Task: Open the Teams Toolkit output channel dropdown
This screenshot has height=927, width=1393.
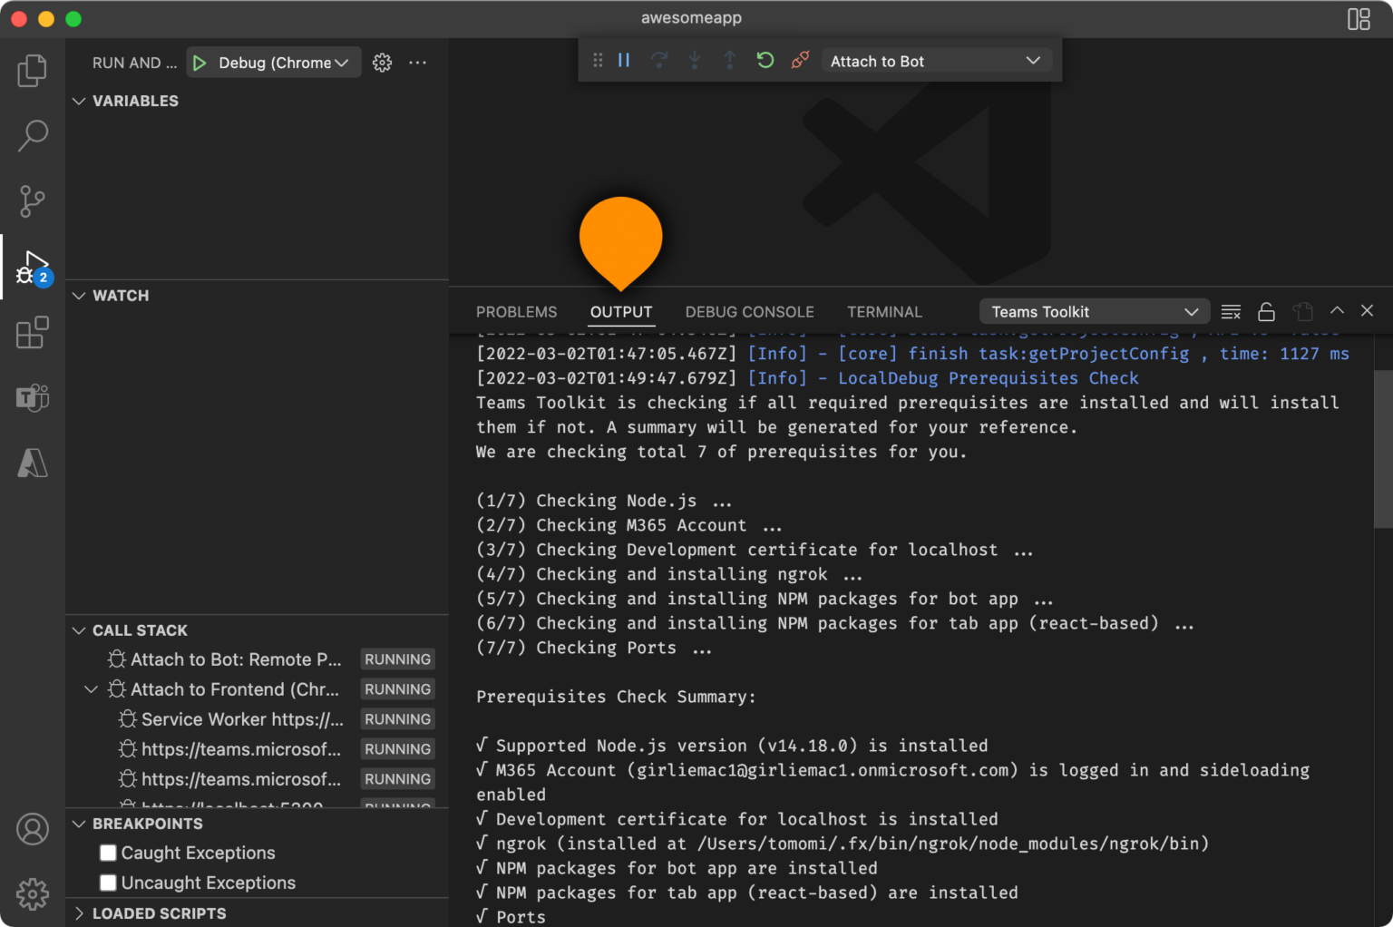Action: pyautogui.click(x=1094, y=312)
